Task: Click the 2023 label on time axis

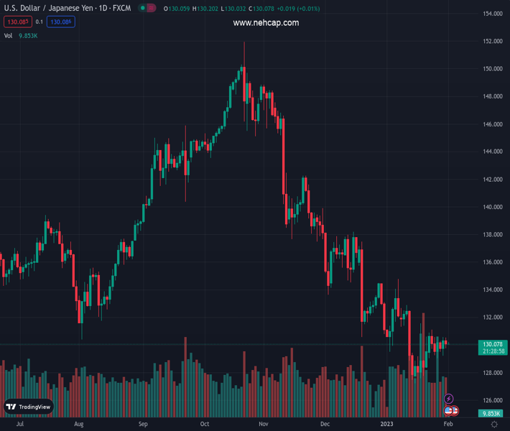Action: click(386, 425)
